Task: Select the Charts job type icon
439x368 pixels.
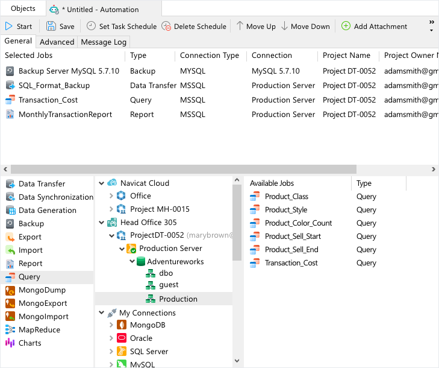Action: pos(10,343)
